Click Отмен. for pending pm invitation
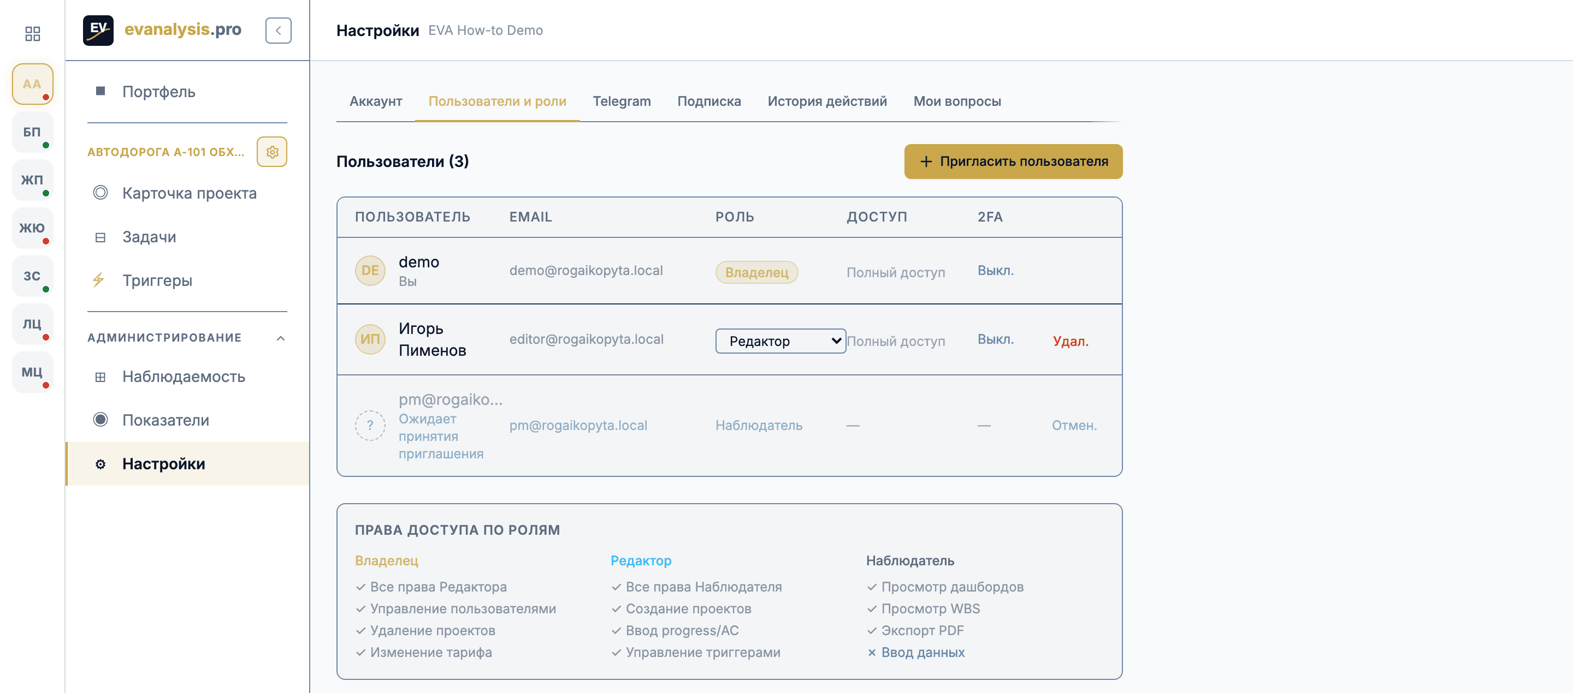 pos(1074,425)
